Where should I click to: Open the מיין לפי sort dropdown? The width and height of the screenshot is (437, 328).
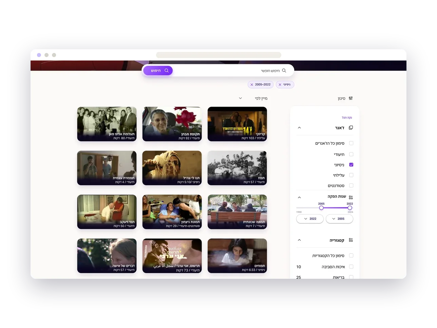pos(253,98)
